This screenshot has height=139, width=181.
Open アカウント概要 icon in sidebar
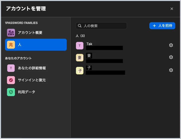tap(11, 33)
